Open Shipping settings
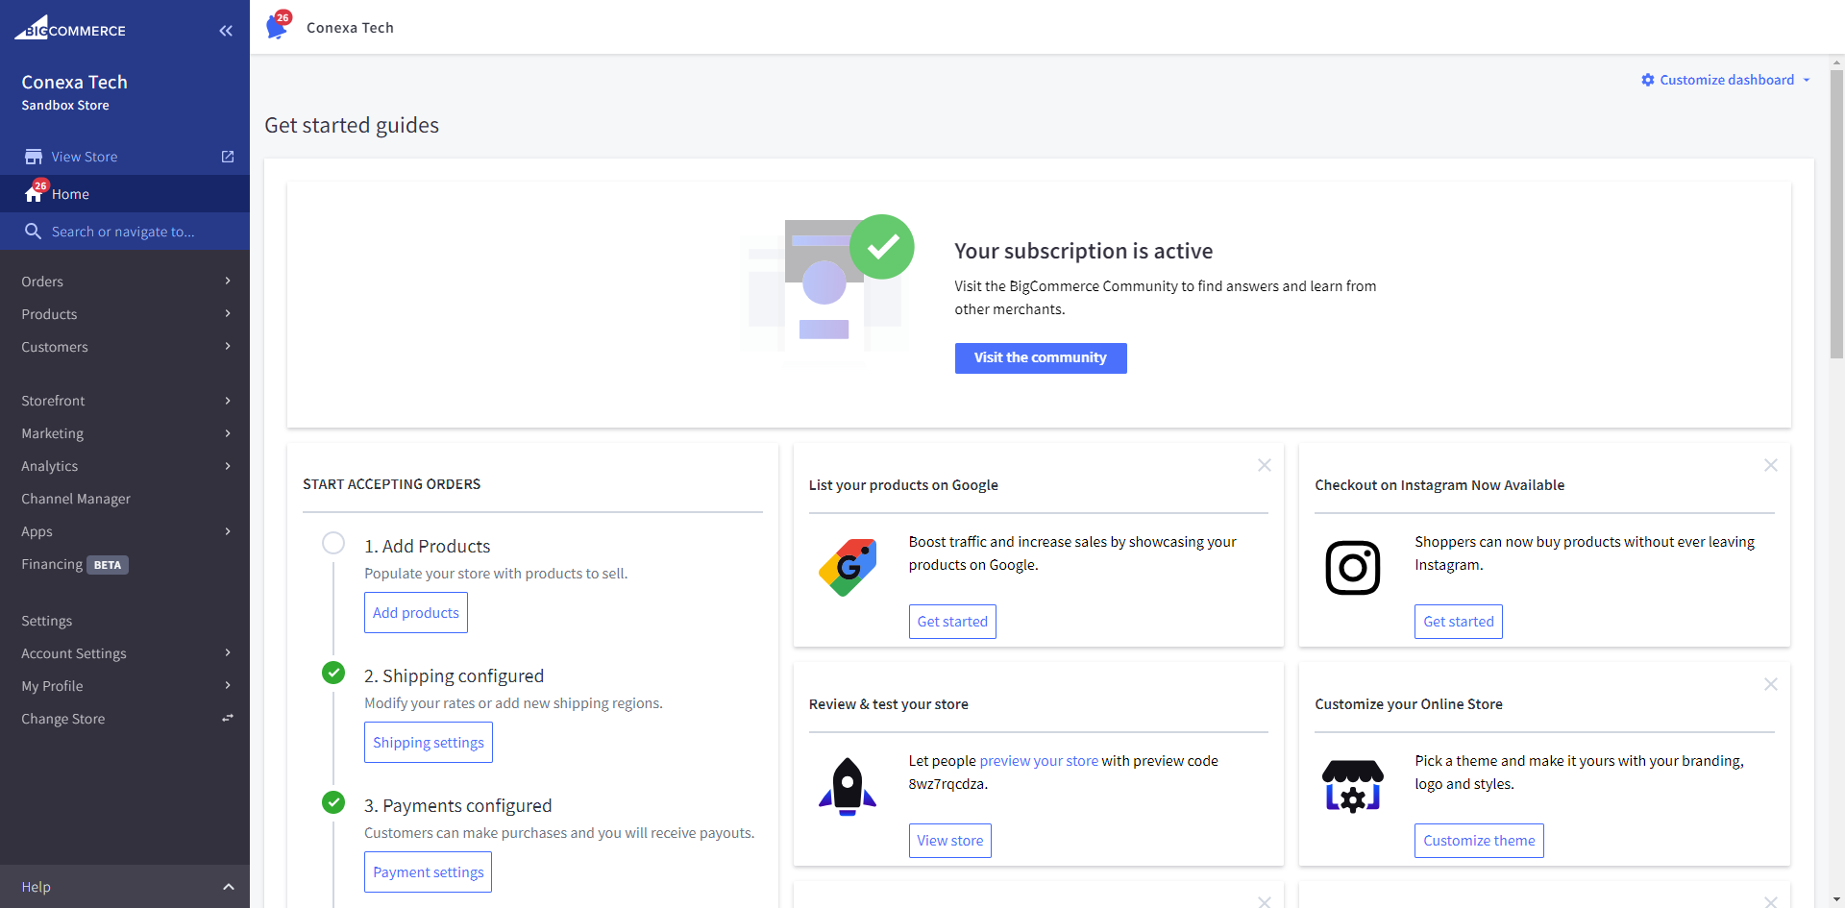 429,743
